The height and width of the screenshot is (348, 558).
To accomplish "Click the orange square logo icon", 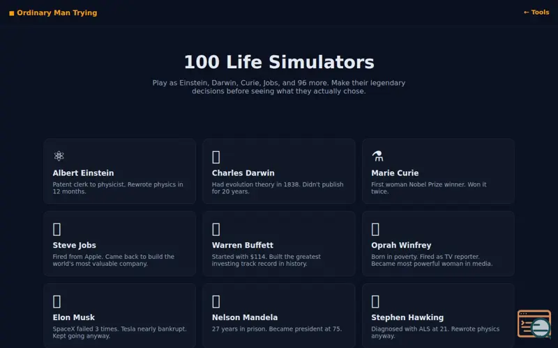I will click(x=12, y=13).
